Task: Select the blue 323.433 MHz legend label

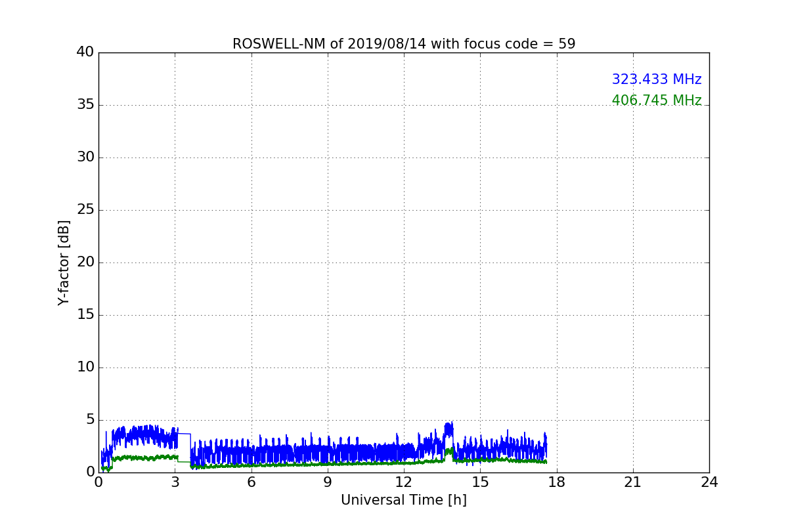Action: (x=657, y=79)
